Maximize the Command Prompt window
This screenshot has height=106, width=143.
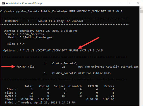tap(129, 3)
